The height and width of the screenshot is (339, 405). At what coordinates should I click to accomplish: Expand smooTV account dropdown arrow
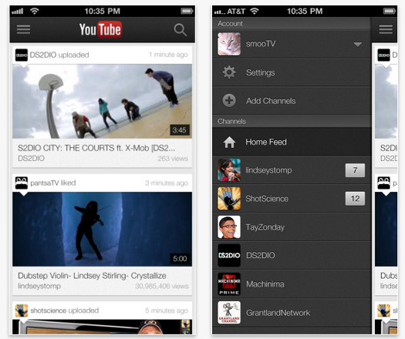pyautogui.click(x=357, y=45)
